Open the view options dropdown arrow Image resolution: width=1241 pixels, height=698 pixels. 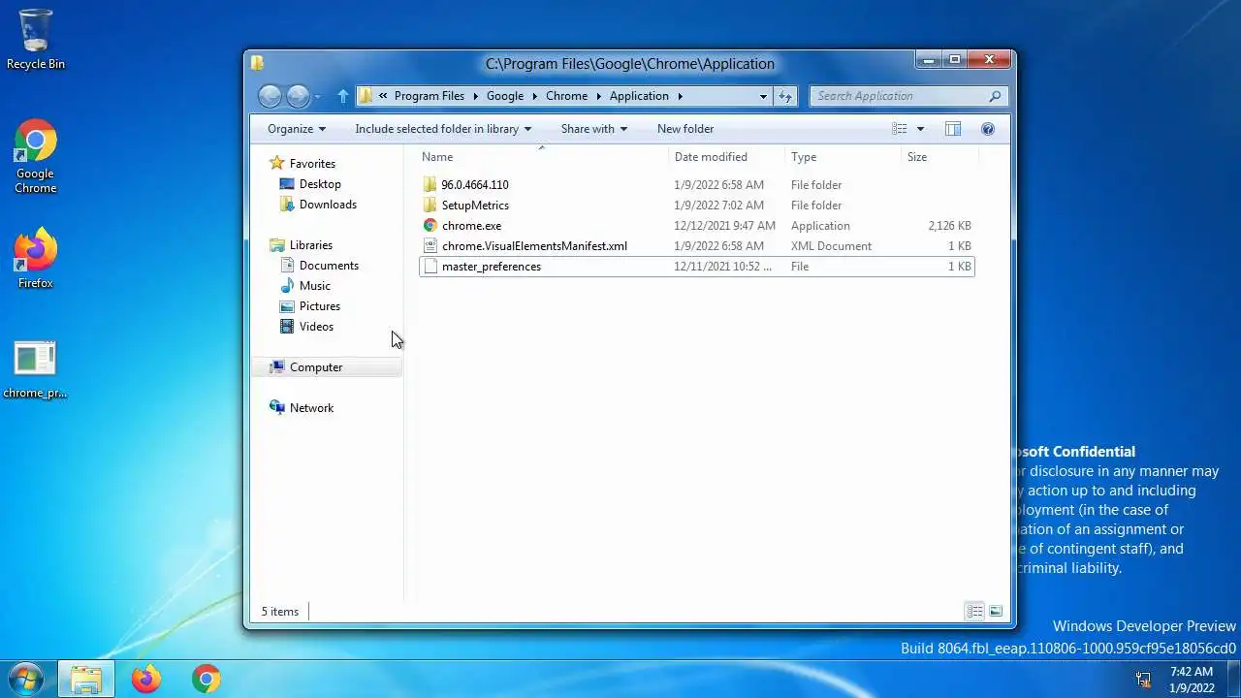click(920, 129)
